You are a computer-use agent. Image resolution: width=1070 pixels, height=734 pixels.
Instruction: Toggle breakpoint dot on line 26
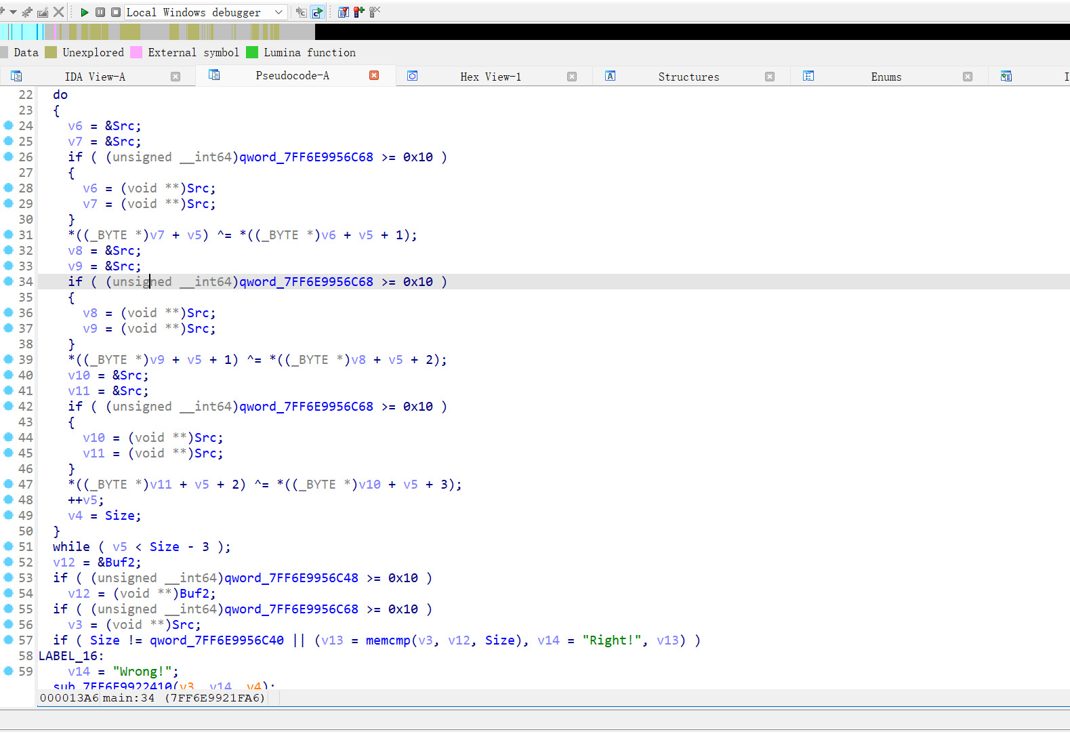tap(8, 157)
